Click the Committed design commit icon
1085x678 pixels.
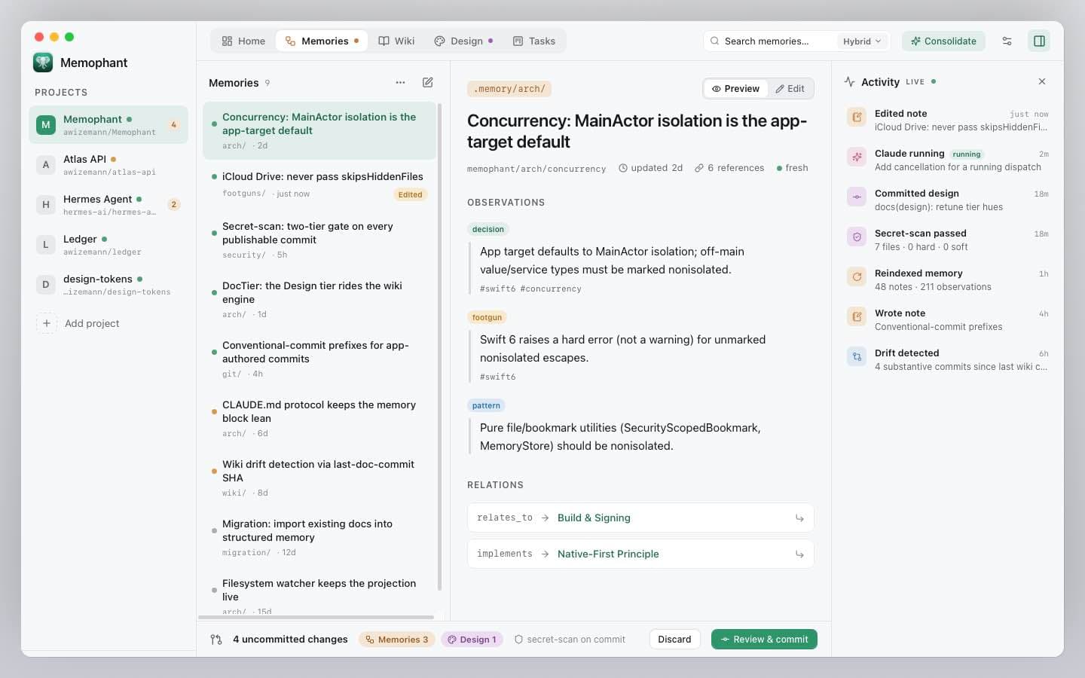857,197
